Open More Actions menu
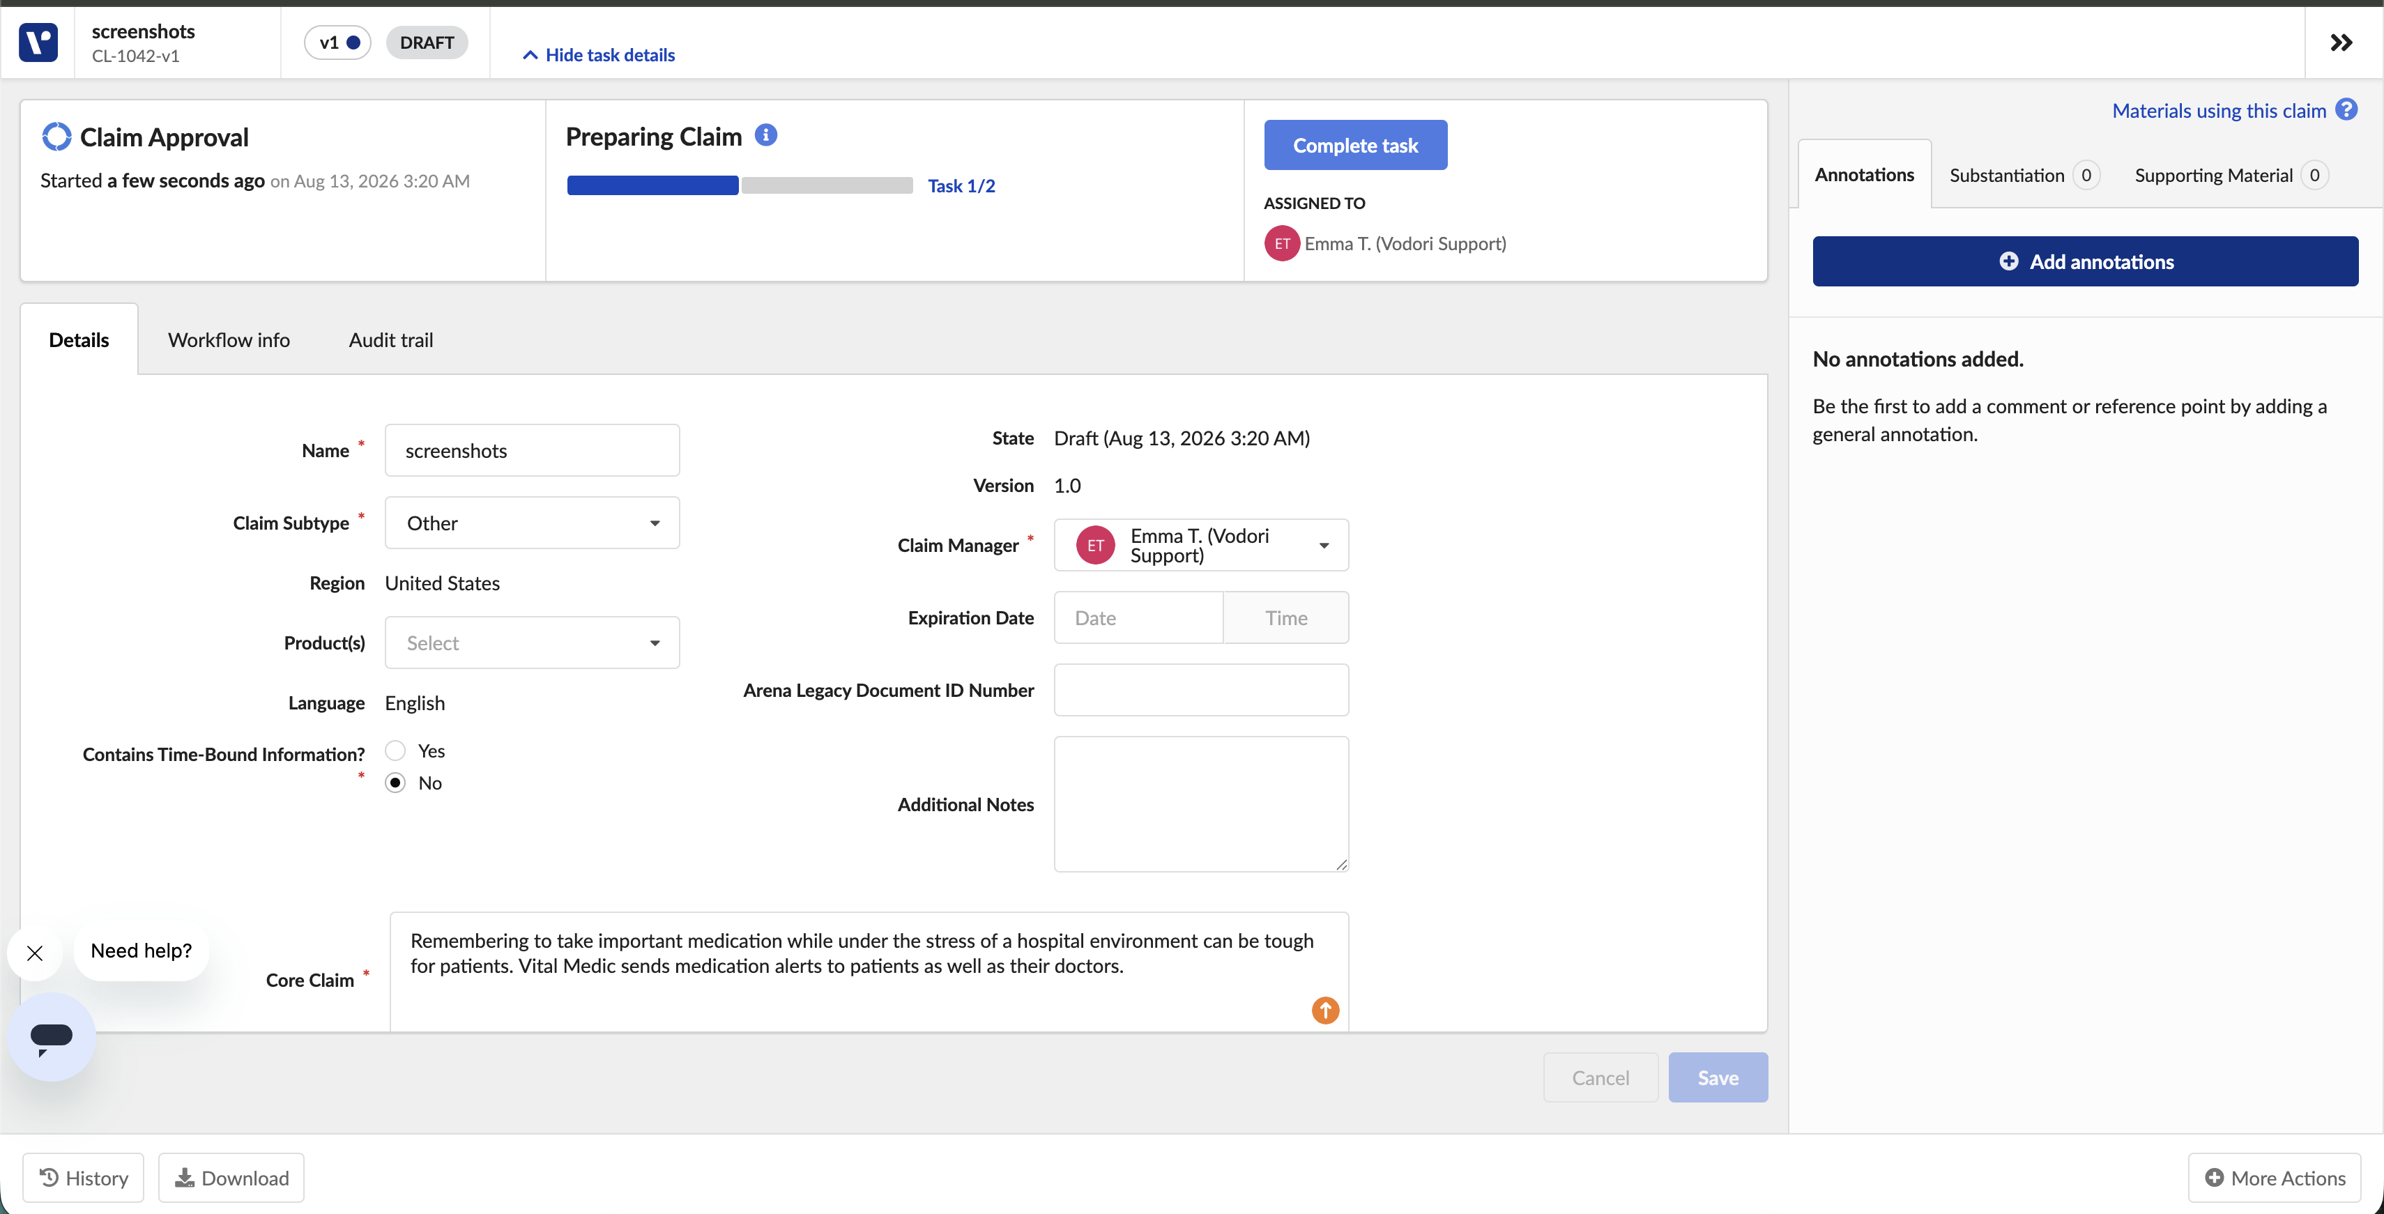Viewport: 2384px width, 1214px height. pos(2275,1177)
